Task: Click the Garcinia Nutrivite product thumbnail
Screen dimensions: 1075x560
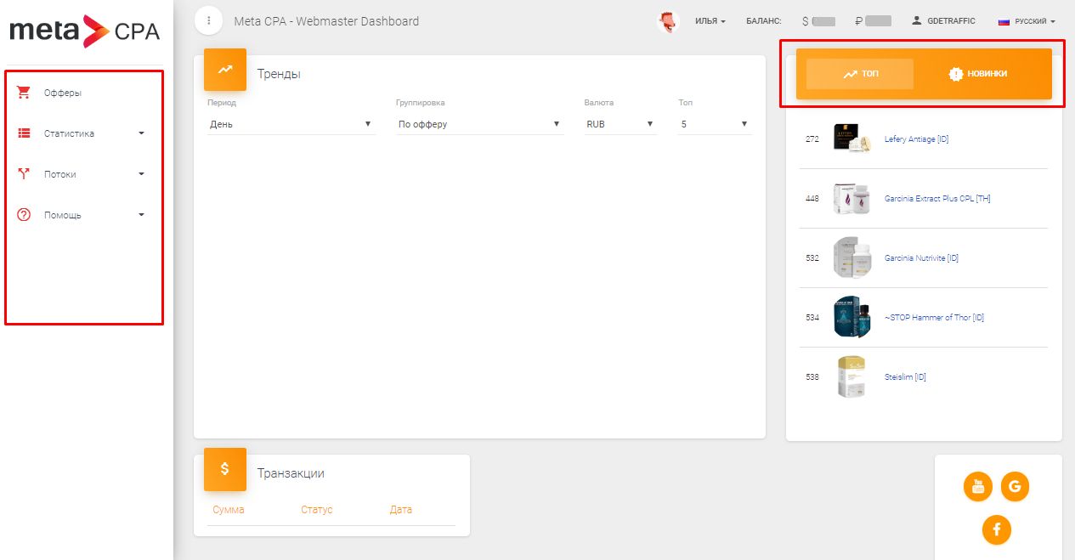Action: point(852,257)
